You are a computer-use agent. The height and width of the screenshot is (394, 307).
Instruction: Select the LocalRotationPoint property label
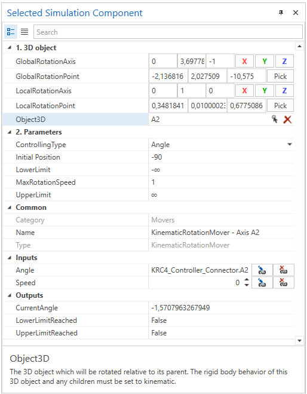[x=45, y=106]
